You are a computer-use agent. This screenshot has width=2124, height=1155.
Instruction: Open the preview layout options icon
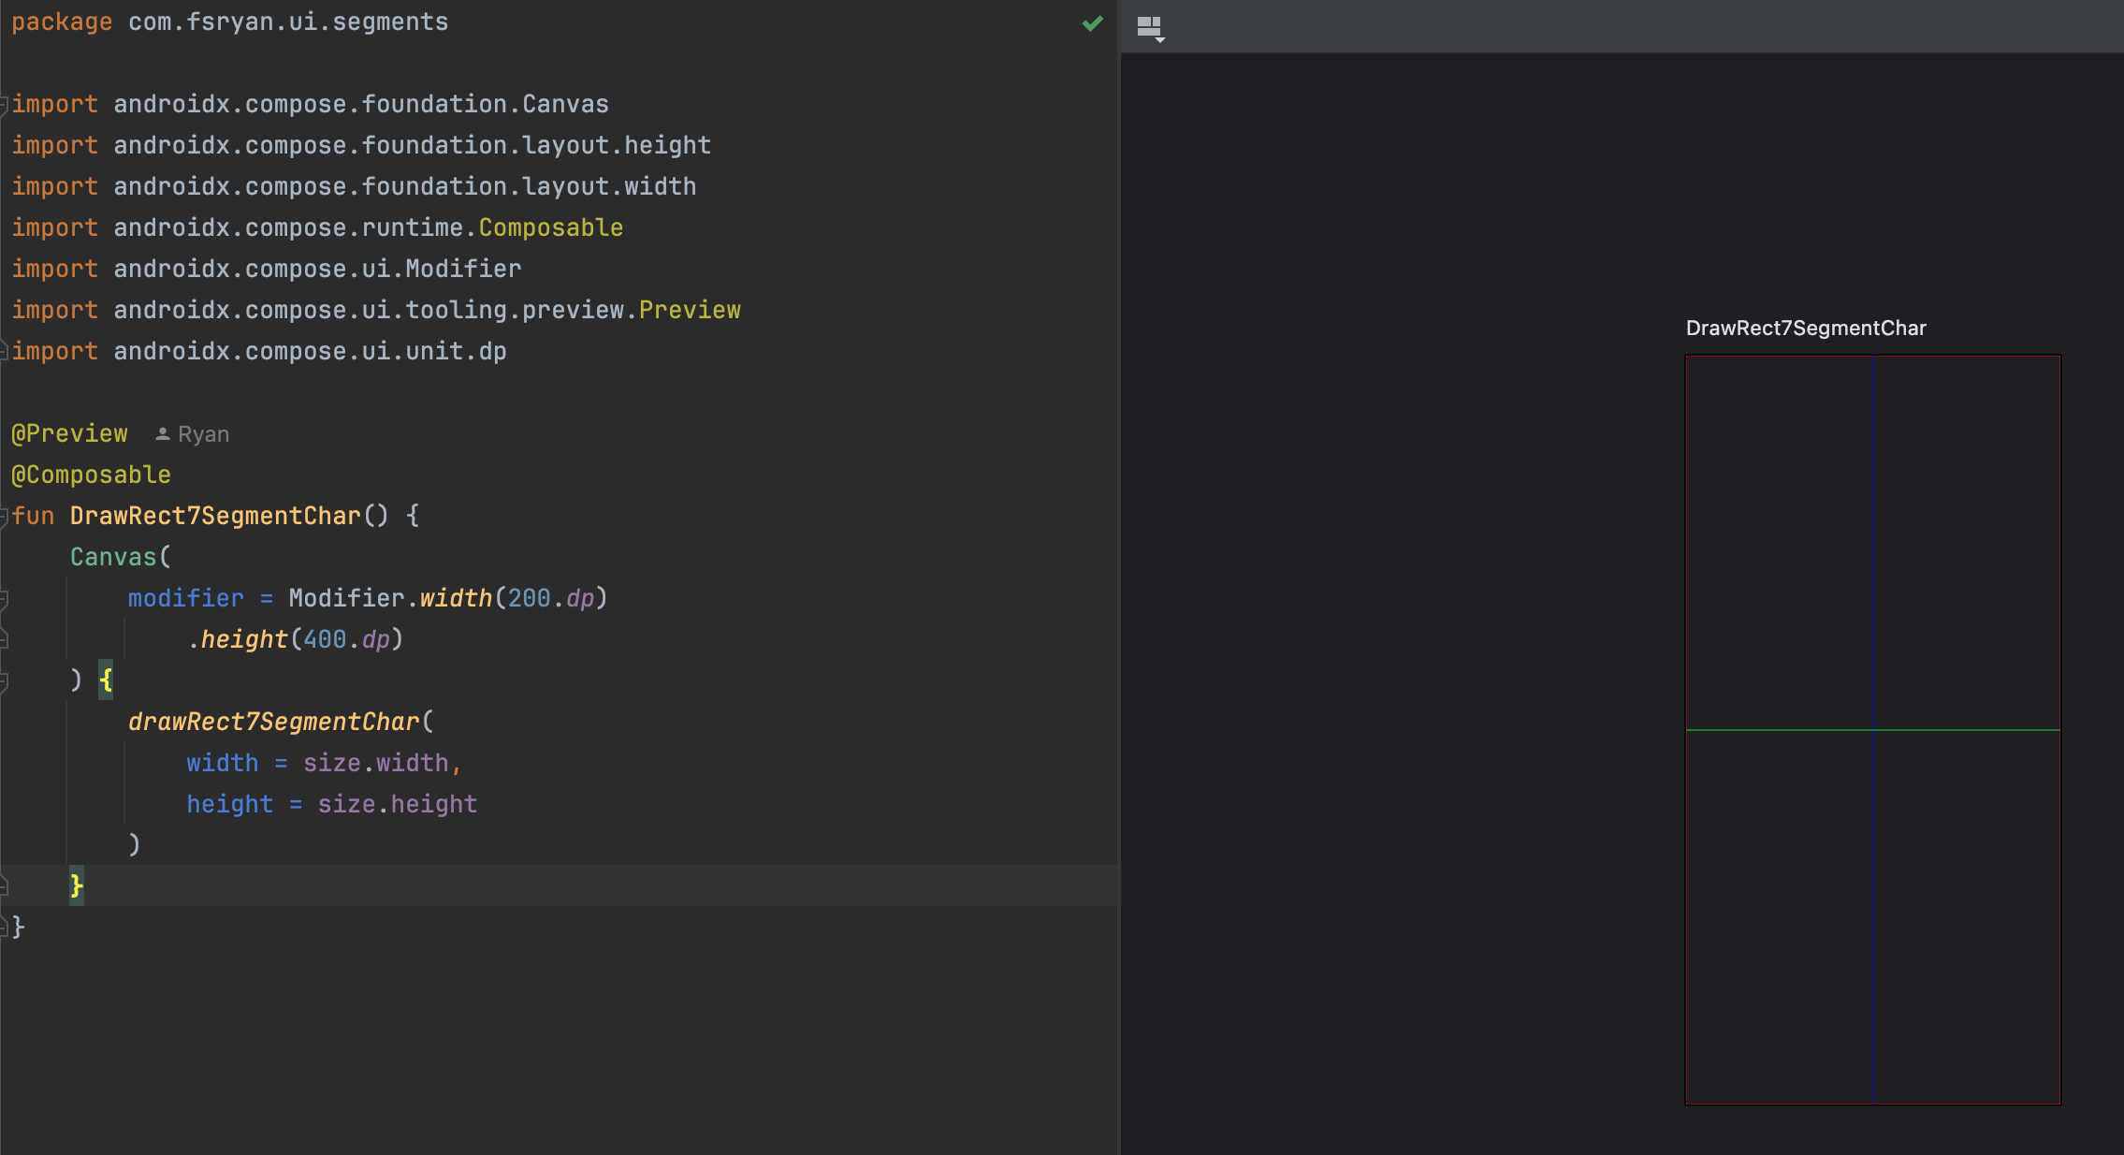[x=1150, y=28]
